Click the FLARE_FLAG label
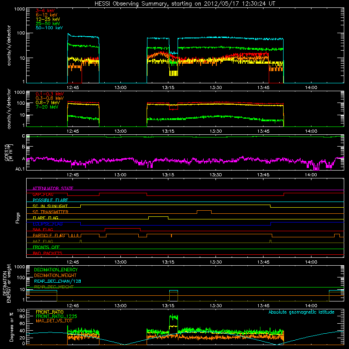 [x=45, y=218]
